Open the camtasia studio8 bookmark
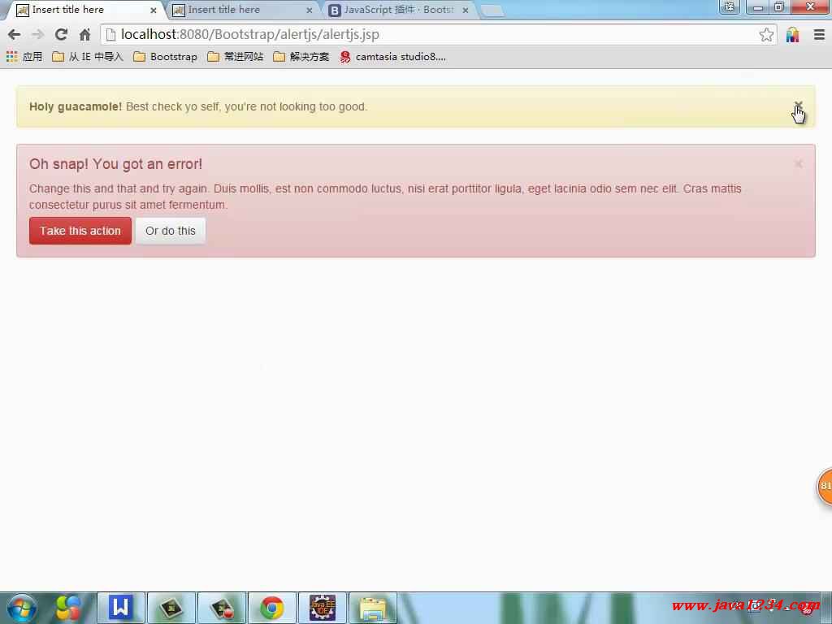The height and width of the screenshot is (624, 832). [392, 56]
